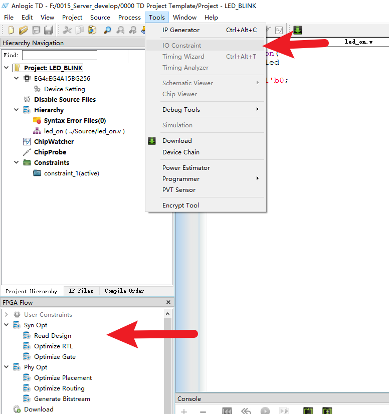
Task: Open the File menu
Action: 9,18
